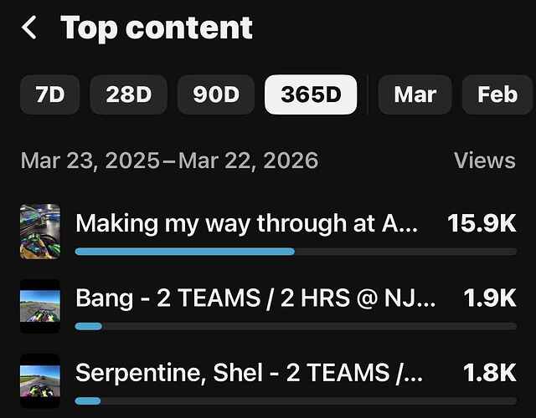Open the Bang video thumbnail
This screenshot has height=418, width=536.
40,306
